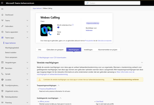This screenshot has width=154, height=105.
Task: Click the info icon beside Wordt ondersteund op
Action: point(73,25)
